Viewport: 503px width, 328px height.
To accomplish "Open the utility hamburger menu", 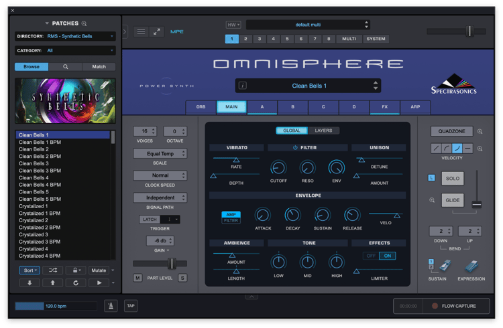I will (x=141, y=31).
